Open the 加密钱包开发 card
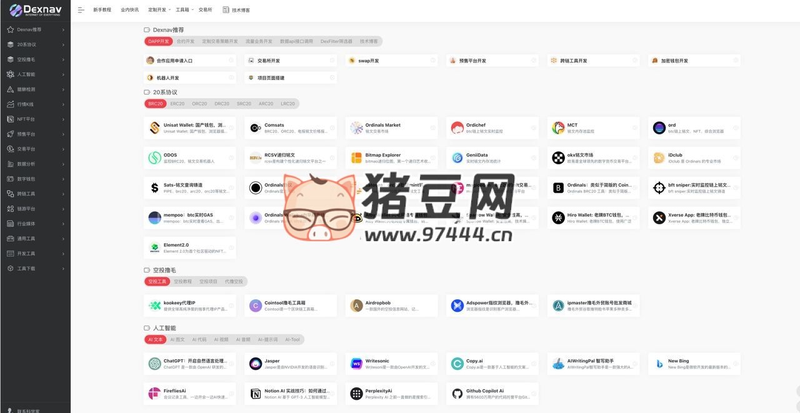800x413 pixels. 694,61
